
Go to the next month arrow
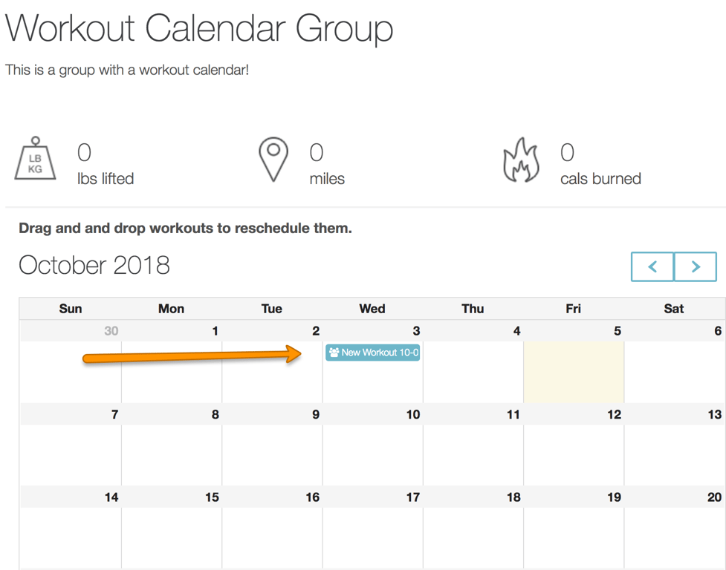coord(696,266)
